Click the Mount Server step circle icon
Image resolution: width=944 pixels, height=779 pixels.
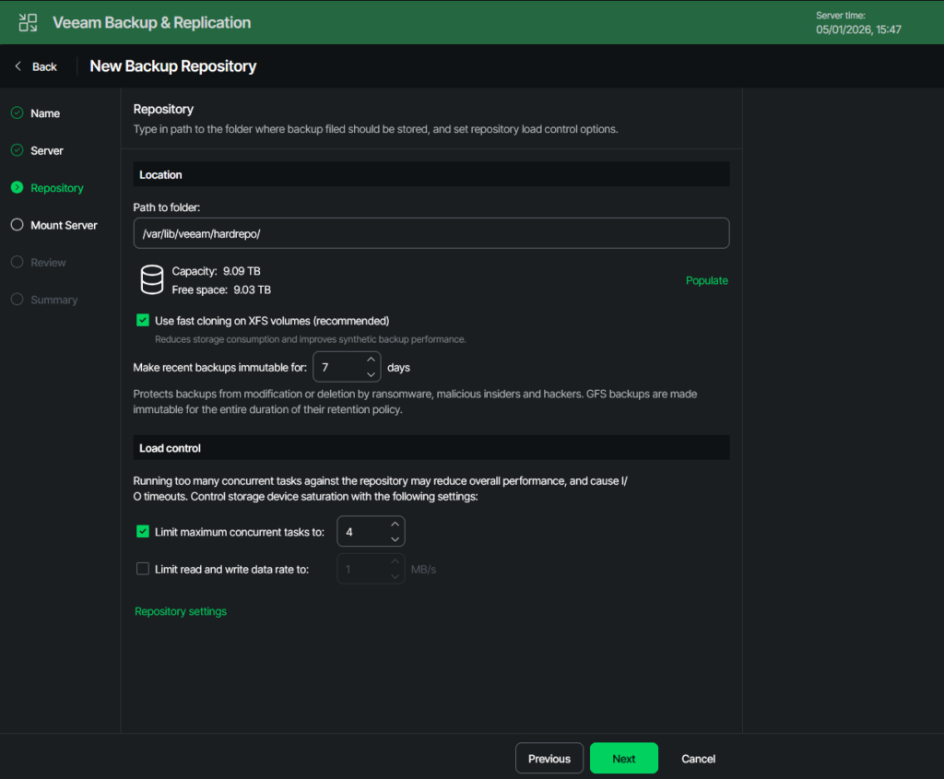coord(17,225)
